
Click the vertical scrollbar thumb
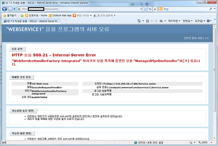215,70
